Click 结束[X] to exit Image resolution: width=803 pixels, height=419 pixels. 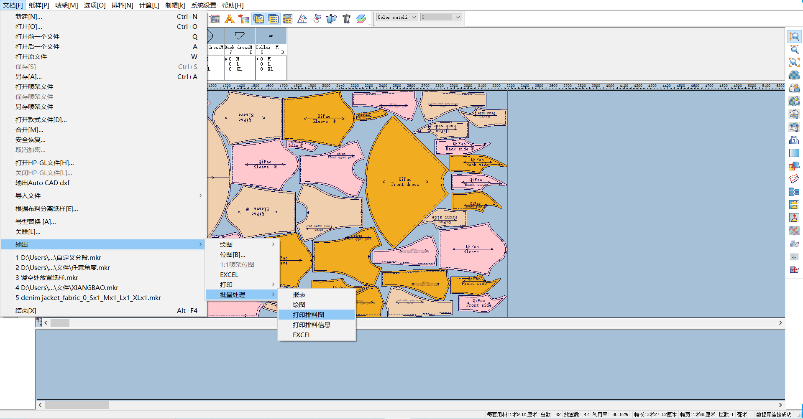click(104, 311)
